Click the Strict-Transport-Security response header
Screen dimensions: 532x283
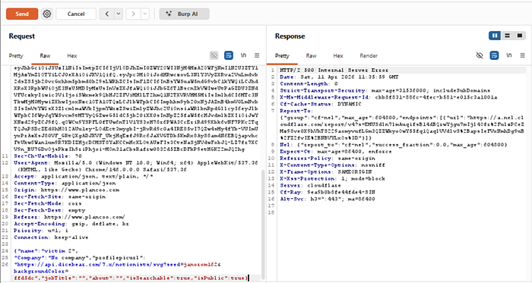click(x=385, y=91)
